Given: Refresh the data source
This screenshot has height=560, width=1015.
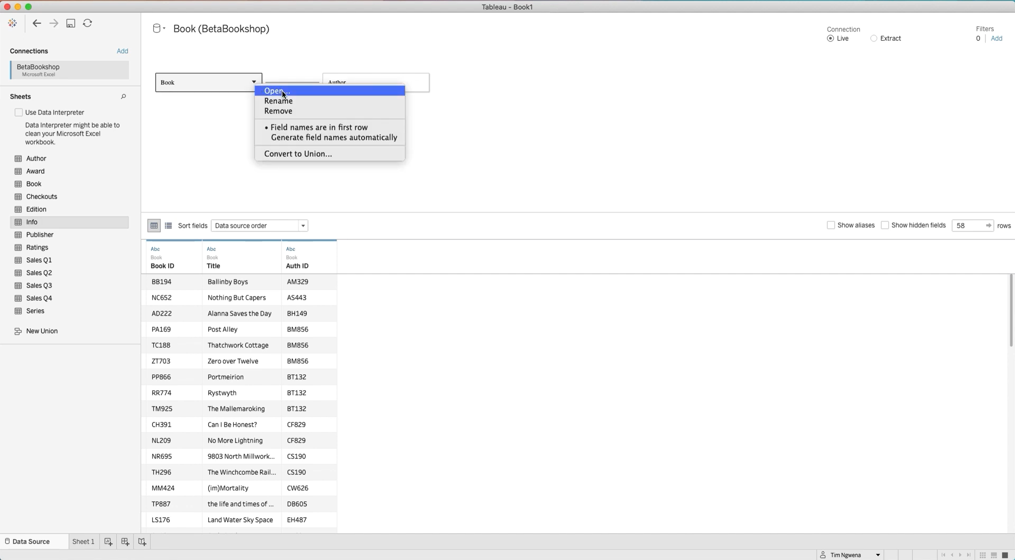Looking at the screenshot, I should [88, 23].
